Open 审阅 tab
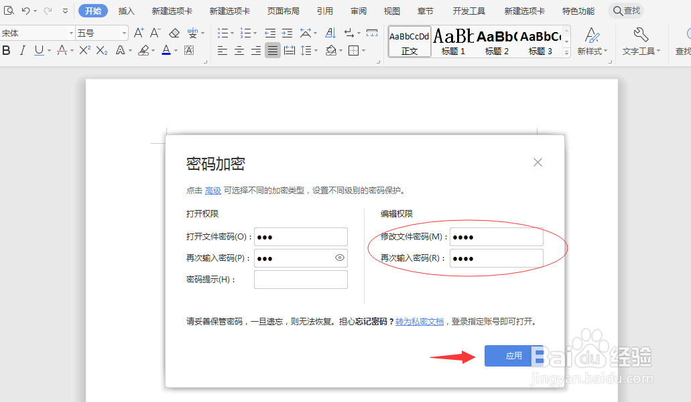 coord(359,11)
